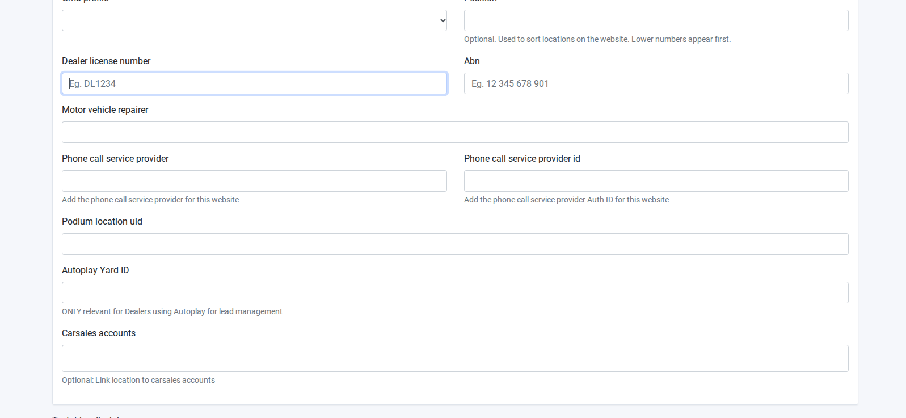
Task: Focus the input above the sort-order hint text
Action: pos(656,20)
